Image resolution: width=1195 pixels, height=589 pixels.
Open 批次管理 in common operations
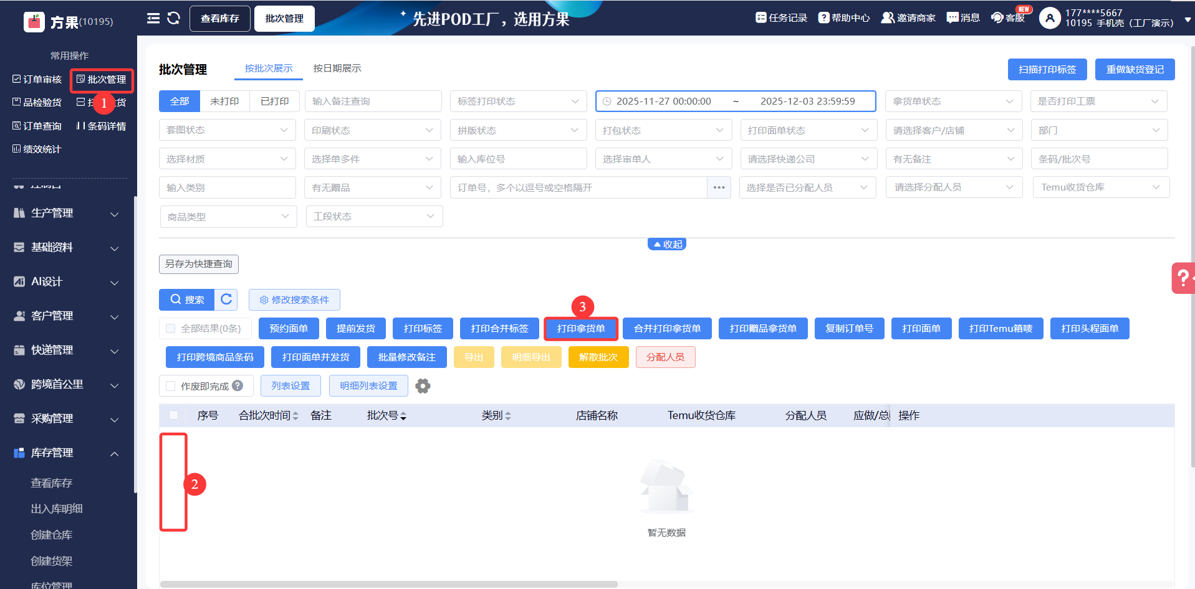tap(101, 79)
